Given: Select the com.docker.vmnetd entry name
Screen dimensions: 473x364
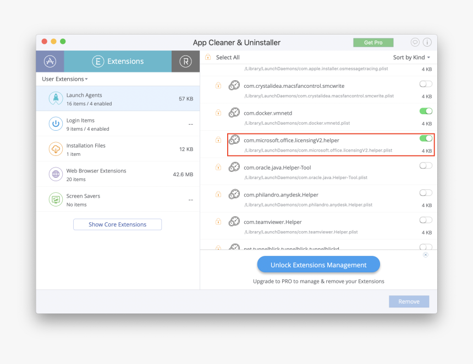Looking at the screenshot, I should pyautogui.click(x=268, y=113).
